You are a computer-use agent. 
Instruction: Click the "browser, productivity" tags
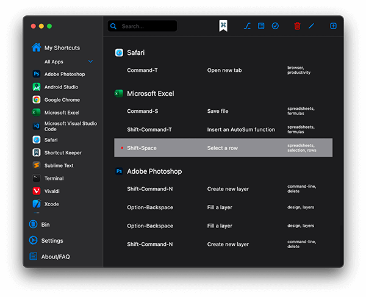point(299,70)
